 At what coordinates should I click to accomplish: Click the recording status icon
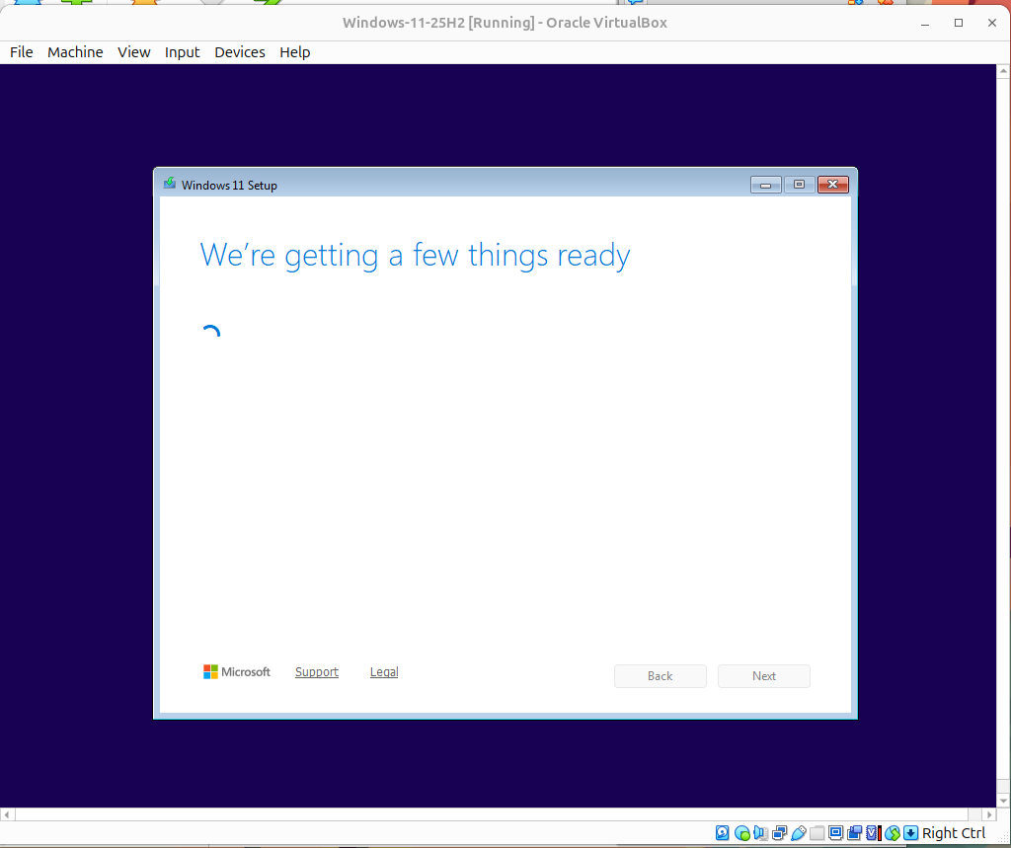click(853, 832)
